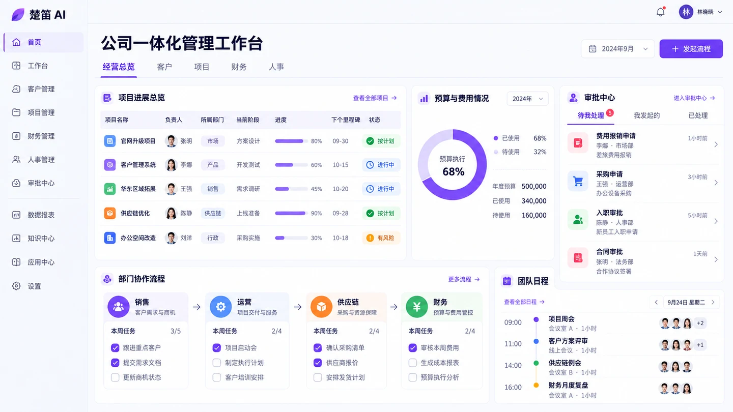Expand the 合同审批 approval chevron
The height and width of the screenshot is (412, 733).
[716, 259]
